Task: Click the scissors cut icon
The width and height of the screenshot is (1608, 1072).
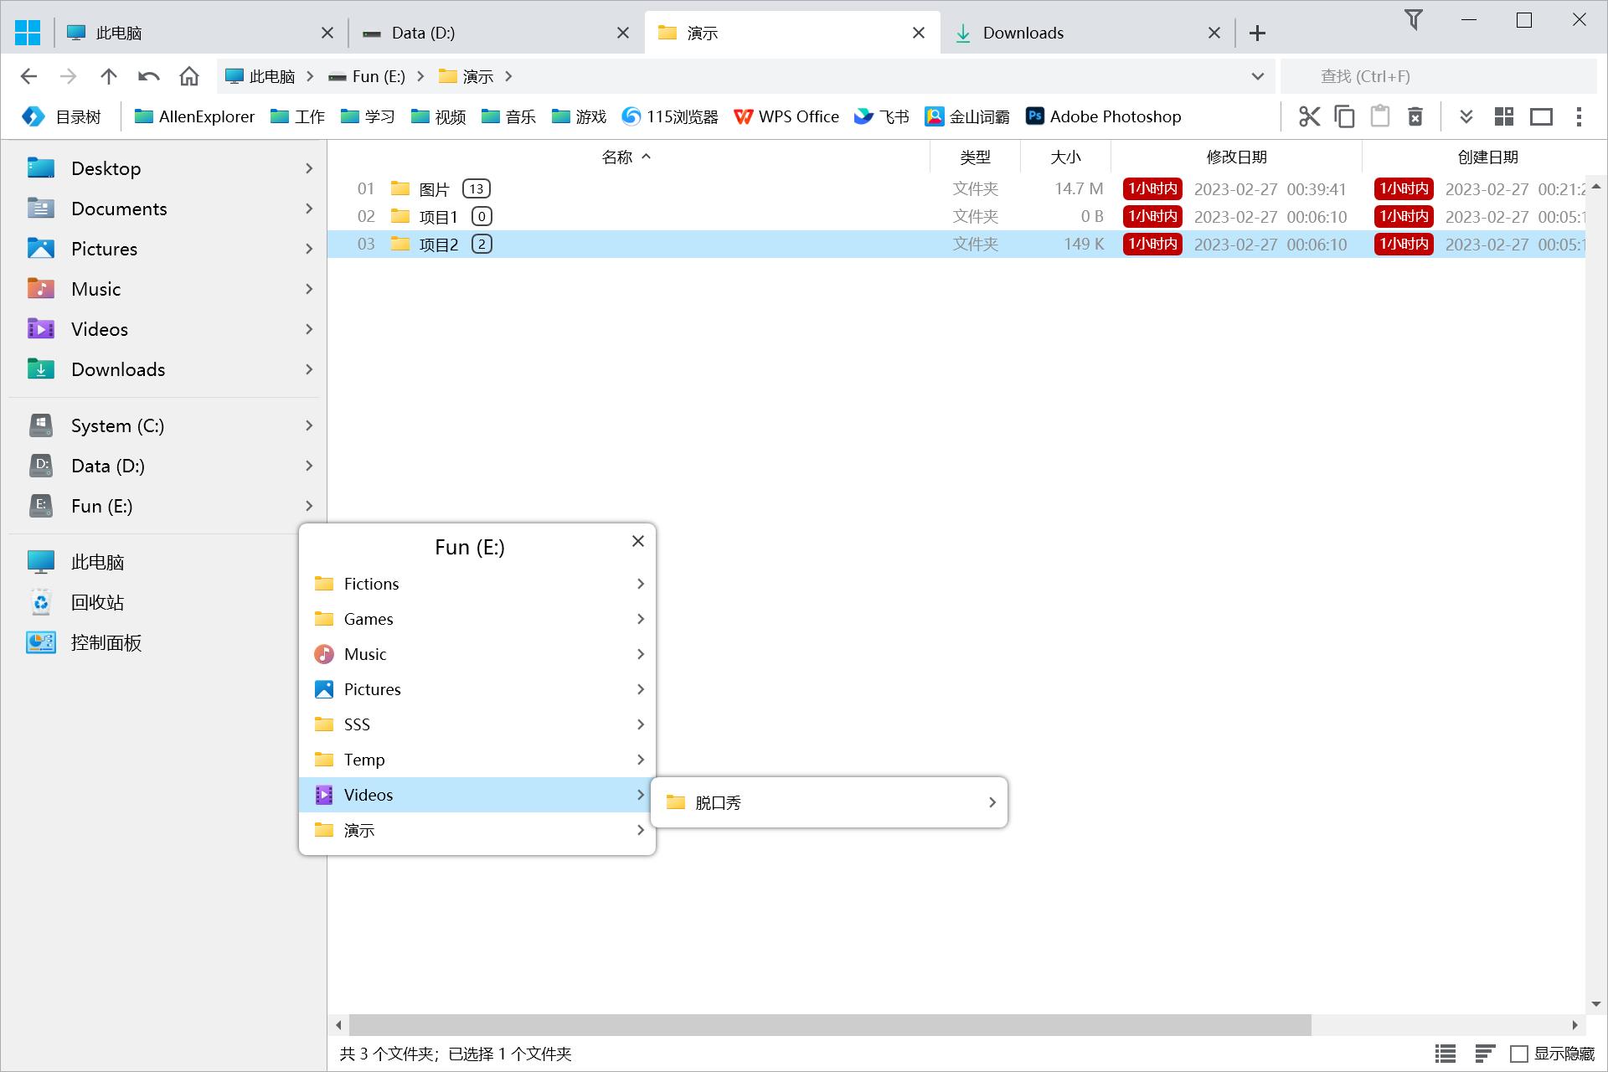Action: (1309, 116)
